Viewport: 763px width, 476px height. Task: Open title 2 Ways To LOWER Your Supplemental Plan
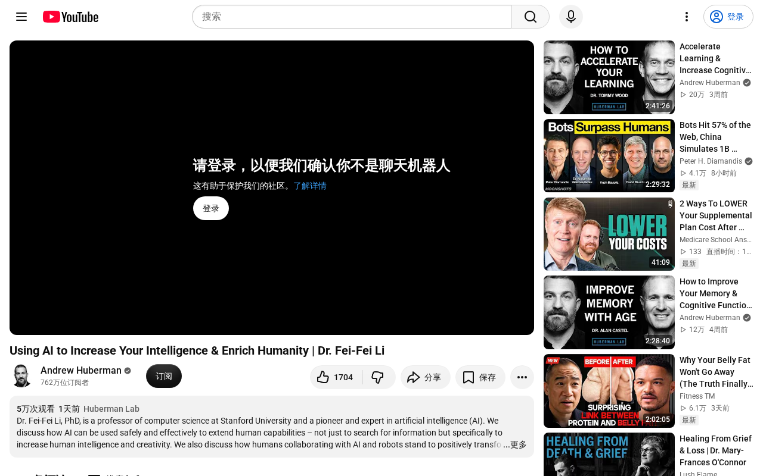click(x=716, y=215)
